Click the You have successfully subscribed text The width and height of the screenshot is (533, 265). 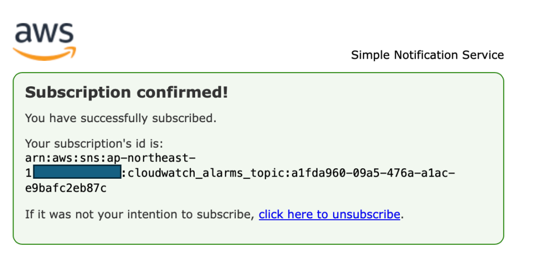pyautogui.click(x=121, y=118)
